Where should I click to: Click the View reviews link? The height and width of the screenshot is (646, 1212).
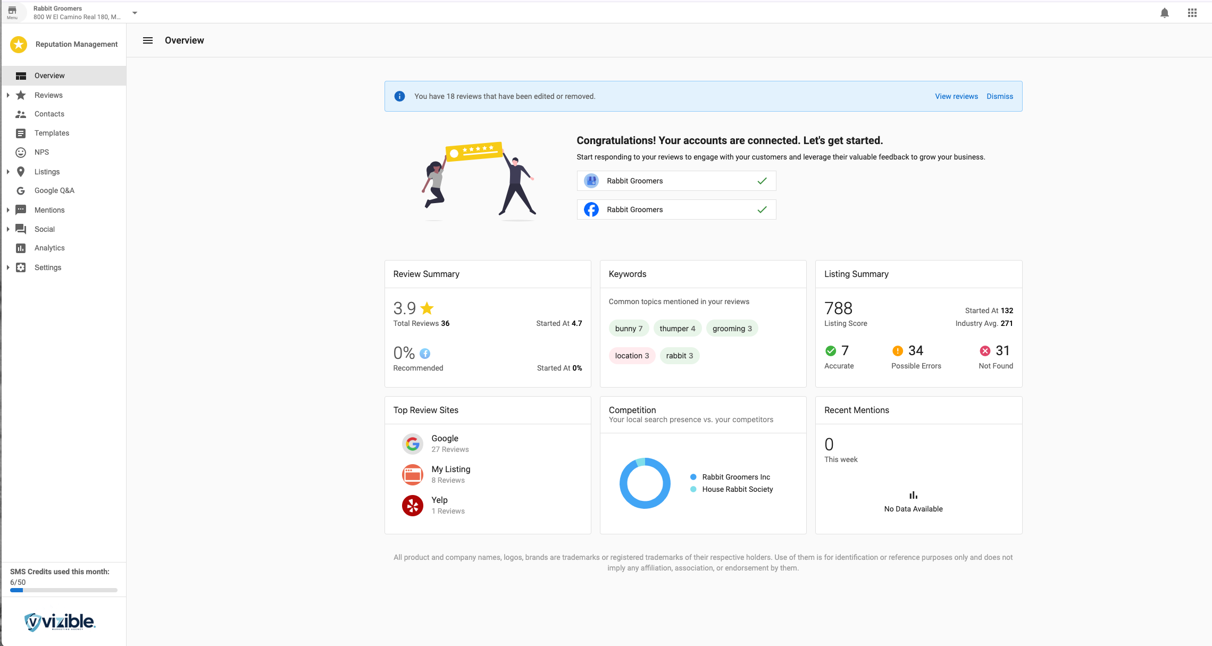(x=956, y=96)
